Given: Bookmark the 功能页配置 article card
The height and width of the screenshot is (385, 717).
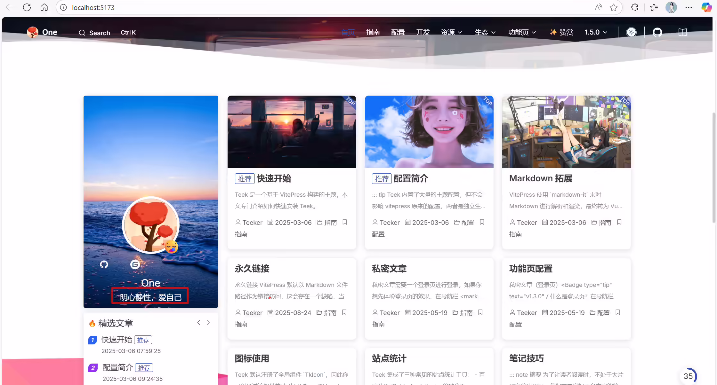Looking at the screenshot, I should pyautogui.click(x=618, y=312).
